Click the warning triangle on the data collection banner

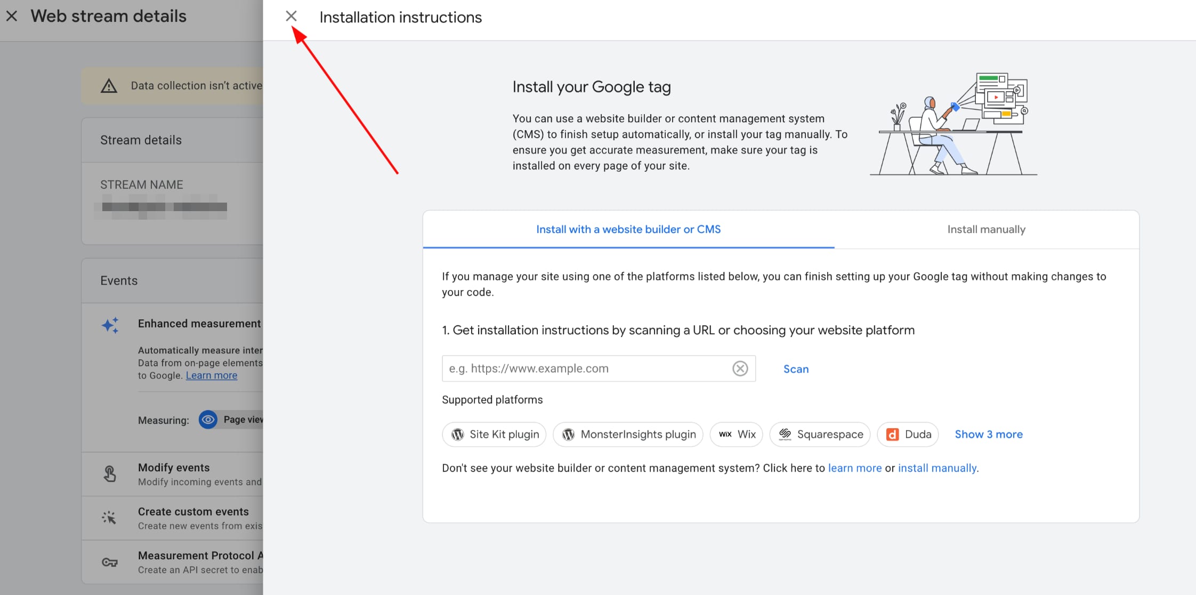(109, 85)
